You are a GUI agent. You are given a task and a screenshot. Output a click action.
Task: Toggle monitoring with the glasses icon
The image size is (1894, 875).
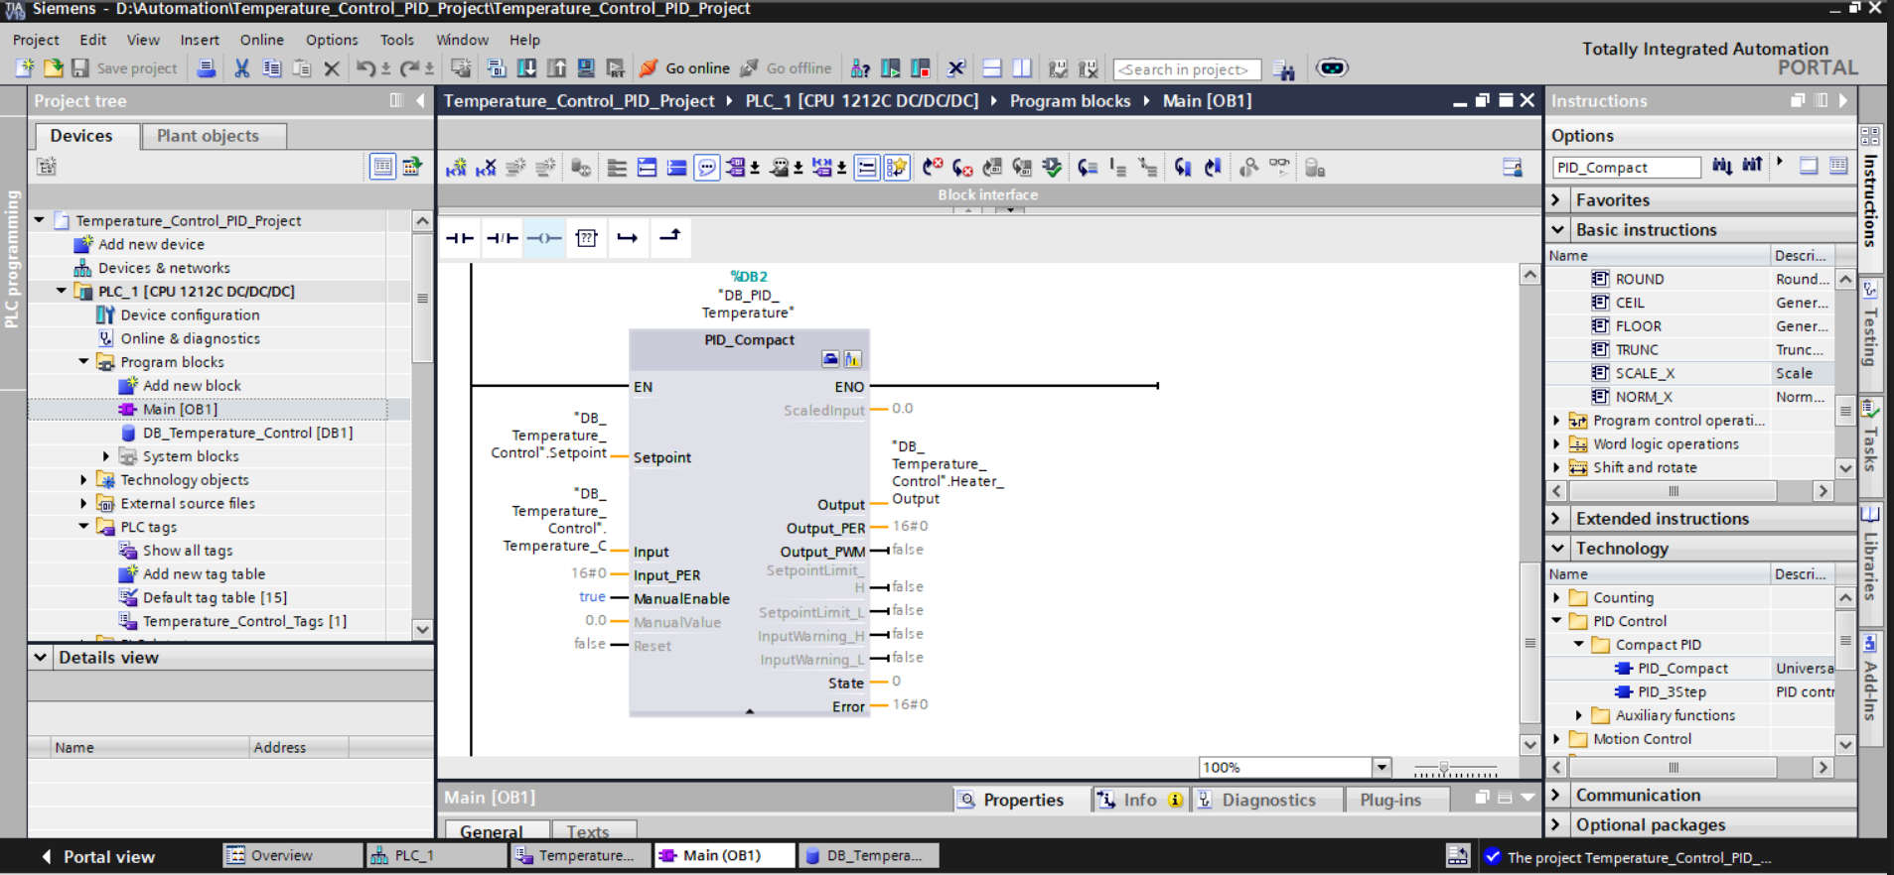click(1279, 168)
